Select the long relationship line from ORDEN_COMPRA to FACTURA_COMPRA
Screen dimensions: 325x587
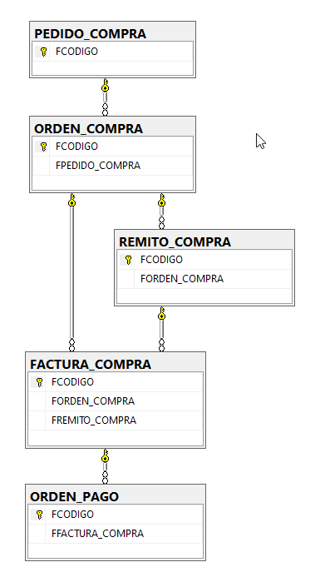point(71,272)
